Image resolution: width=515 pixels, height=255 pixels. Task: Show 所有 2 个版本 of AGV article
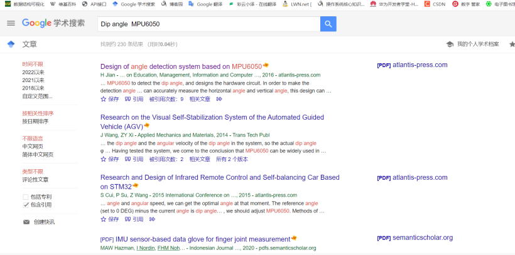click(232, 159)
